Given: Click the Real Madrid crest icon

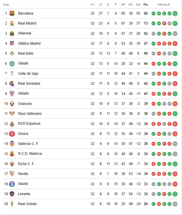Looking at the screenshot, I should [x=12, y=23].
